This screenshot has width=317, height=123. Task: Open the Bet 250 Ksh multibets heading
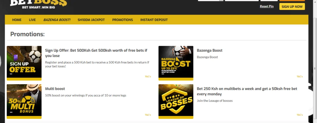point(247,91)
